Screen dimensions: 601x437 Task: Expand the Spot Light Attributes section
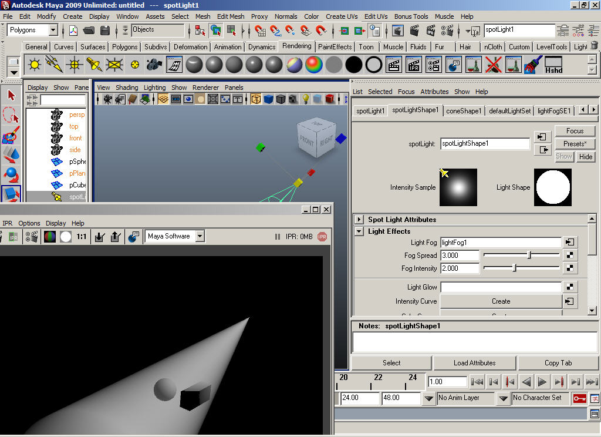(x=359, y=220)
